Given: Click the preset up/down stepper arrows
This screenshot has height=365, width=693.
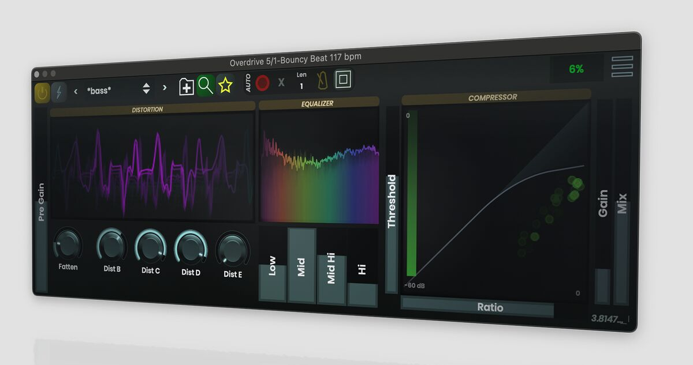Looking at the screenshot, I should [x=146, y=88].
